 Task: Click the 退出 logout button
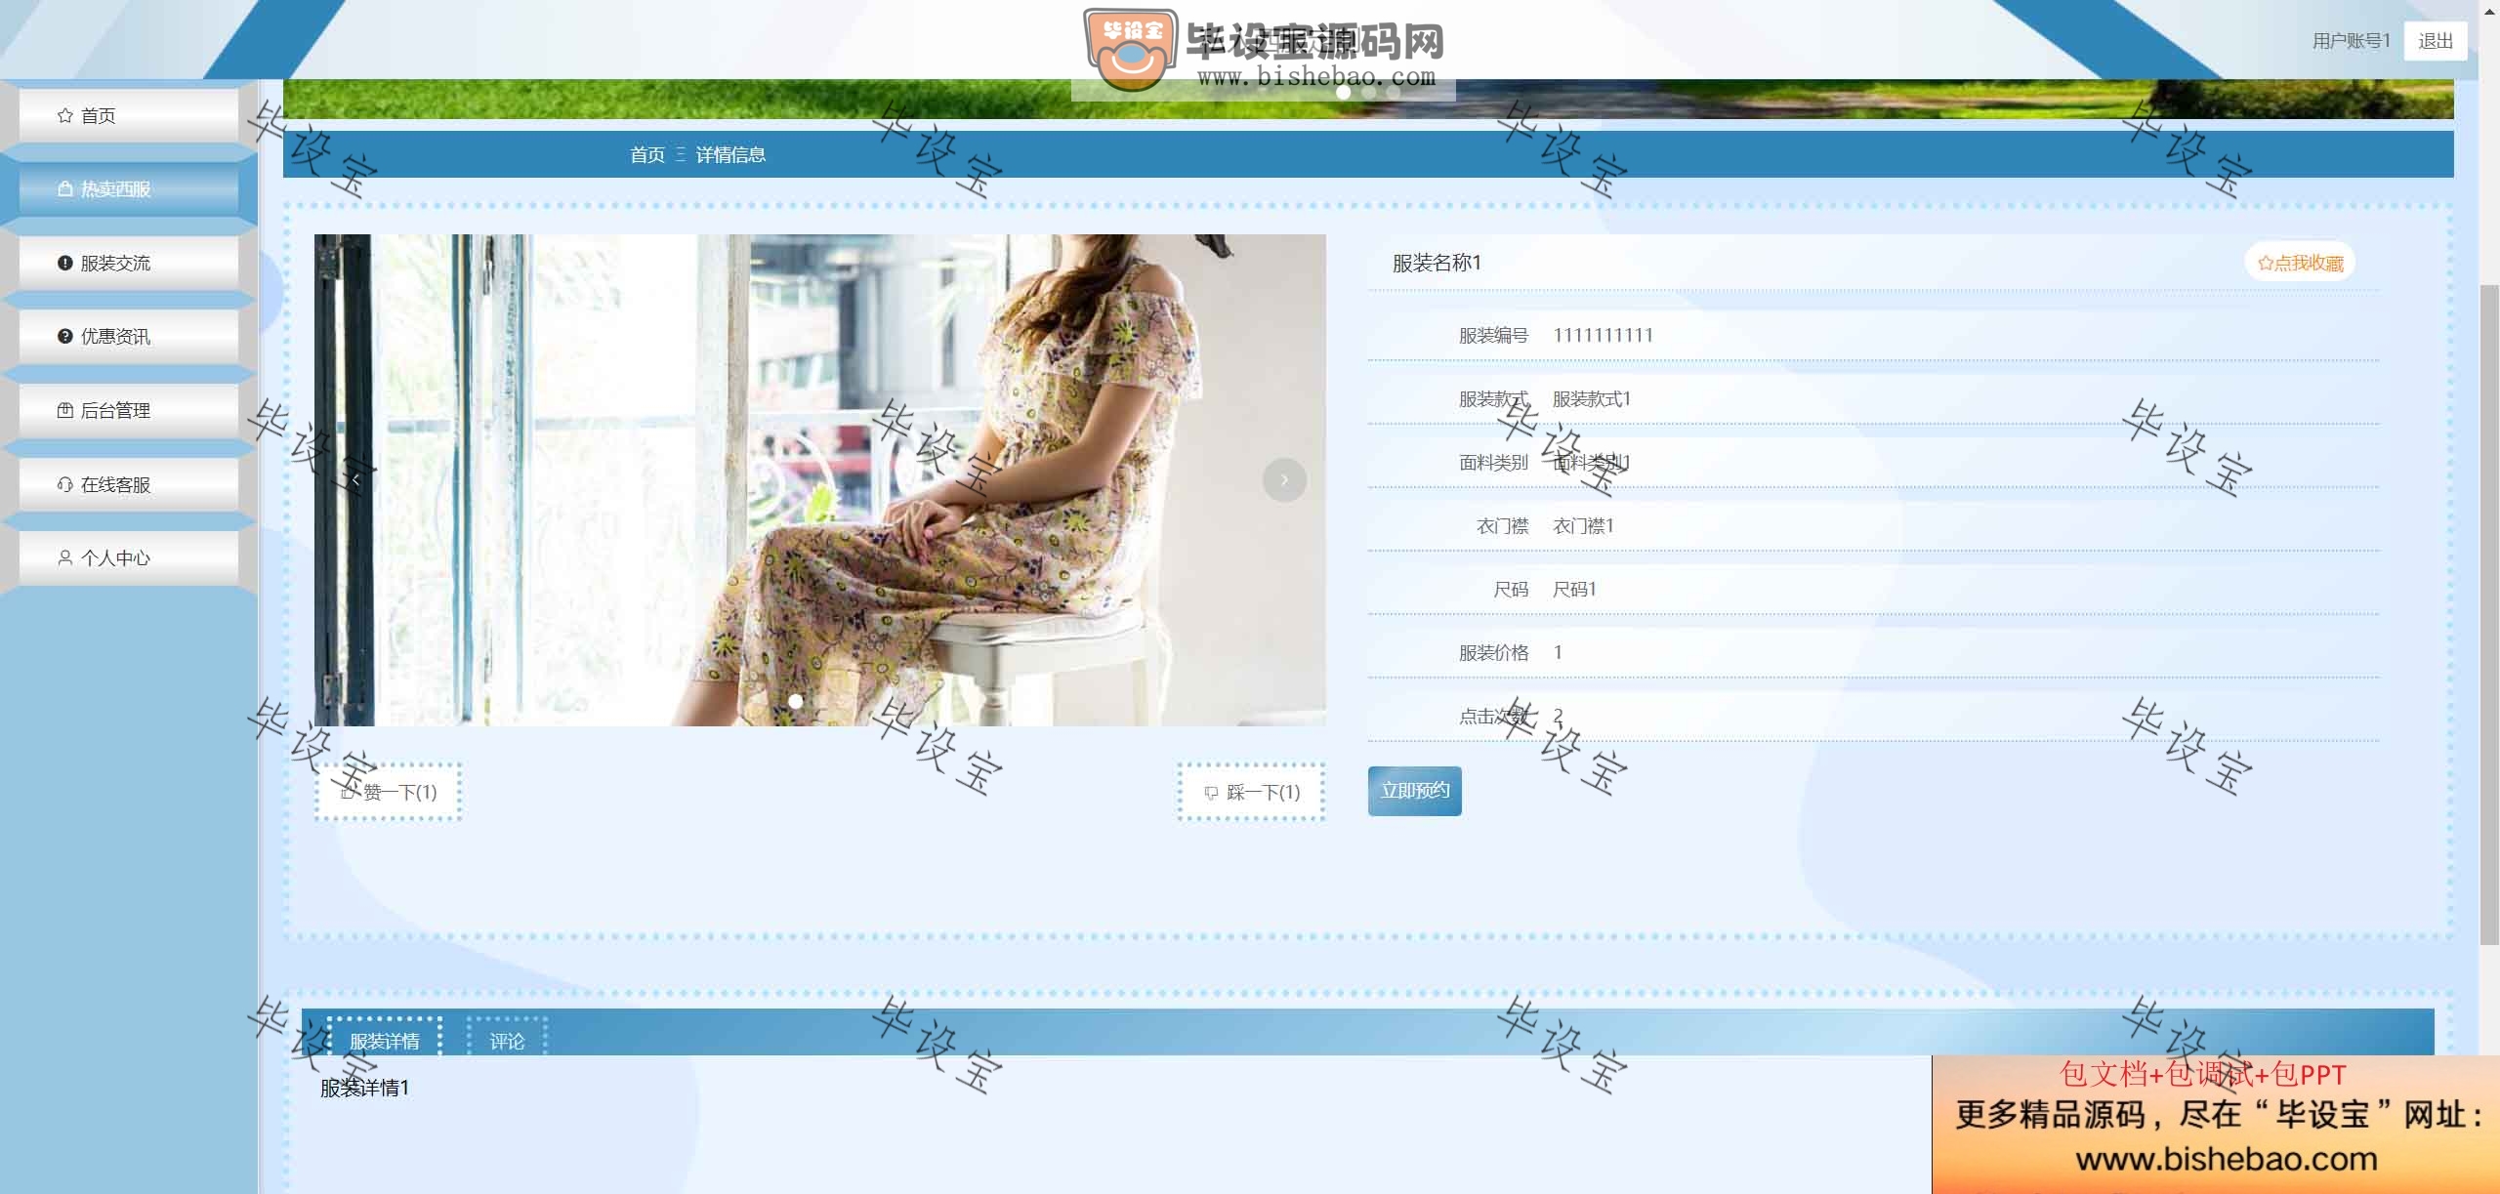[2435, 40]
